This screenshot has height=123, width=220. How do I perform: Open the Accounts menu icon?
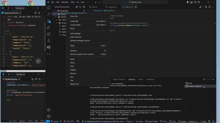pos(49,110)
